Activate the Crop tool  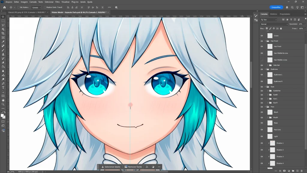tap(3, 33)
